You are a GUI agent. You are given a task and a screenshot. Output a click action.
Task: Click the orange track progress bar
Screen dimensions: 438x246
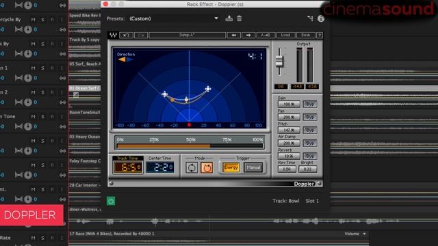190,146
